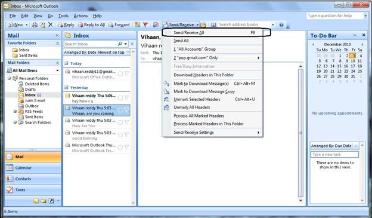Image resolution: width=372 pixels, height=218 pixels.
Task: Open the Categorize colored squares icon
Action: (137, 24)
